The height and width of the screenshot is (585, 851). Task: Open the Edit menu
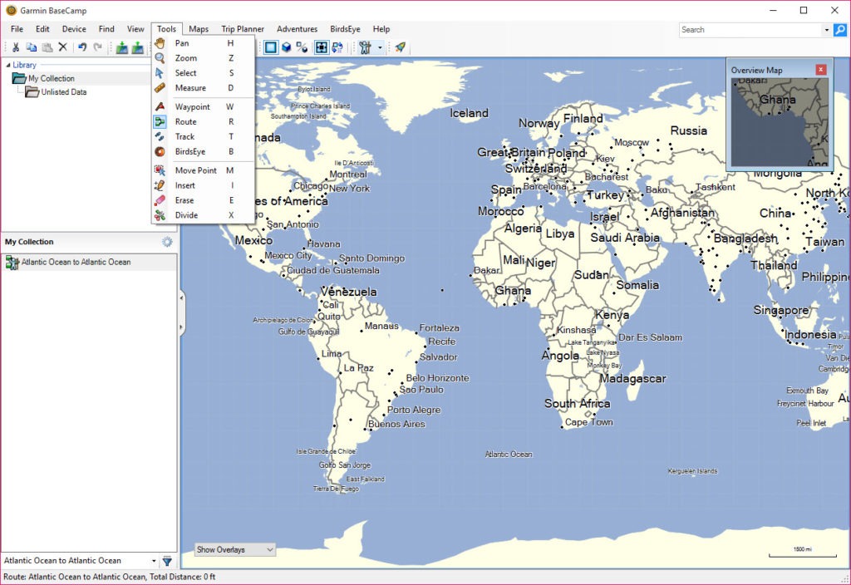(42, 29)
